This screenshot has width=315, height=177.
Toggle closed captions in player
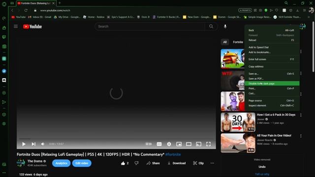coord(159,144)
